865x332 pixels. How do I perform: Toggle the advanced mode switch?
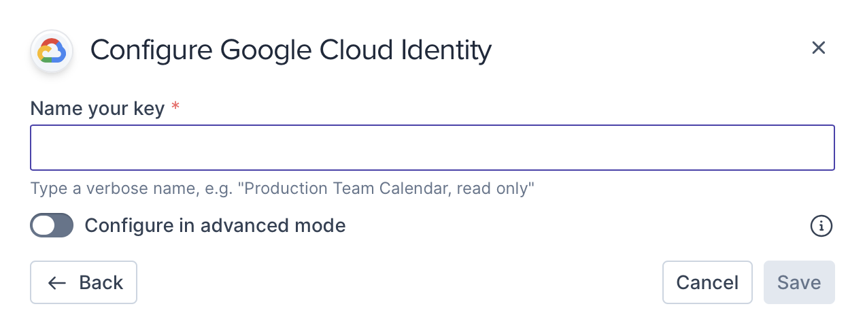pyautogui.click(x=52, y=226)
